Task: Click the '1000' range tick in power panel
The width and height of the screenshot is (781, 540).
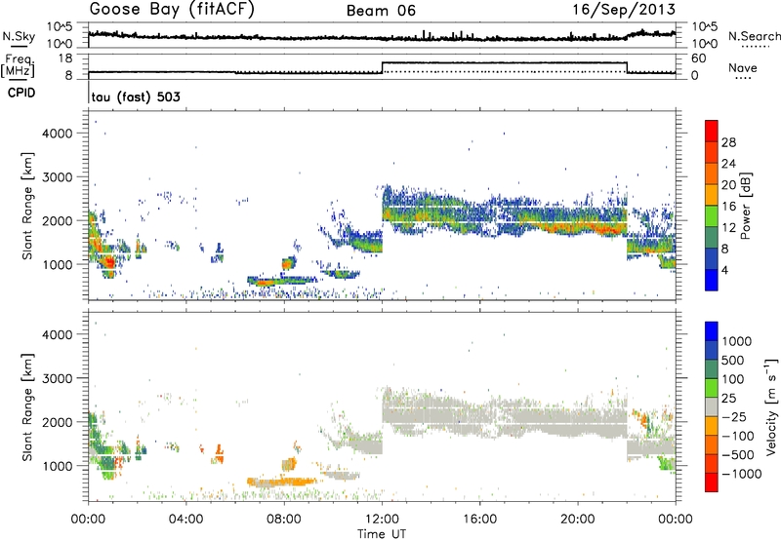Action: coord(58,264)
